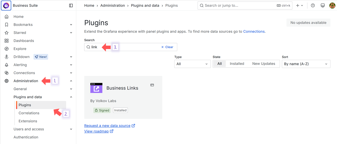Viewport: 337px width, 144px height.
Task: Click the Home house icon in sidebar
Action: pos(7,17)
